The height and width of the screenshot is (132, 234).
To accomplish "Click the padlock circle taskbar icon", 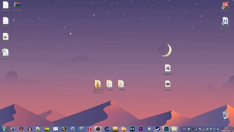I will point(13,129).
